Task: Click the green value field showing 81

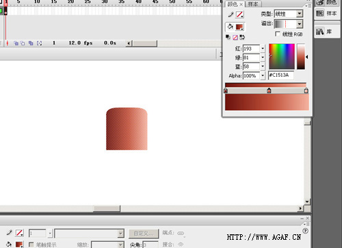Action: 251,58
